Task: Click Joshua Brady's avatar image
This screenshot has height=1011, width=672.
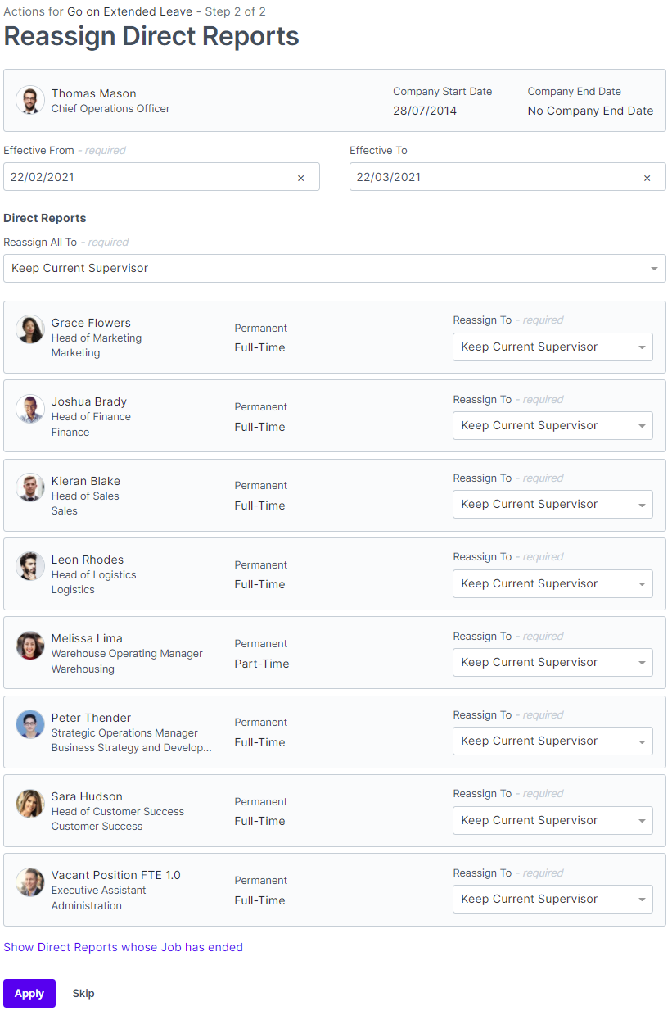Action: [29, 408]
